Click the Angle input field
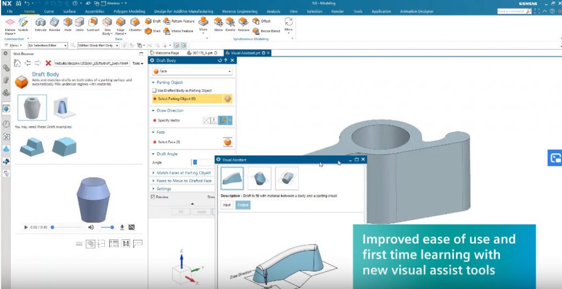Viewport: 562px width, 289px height. pyautogui.click(x=198, y=163)
